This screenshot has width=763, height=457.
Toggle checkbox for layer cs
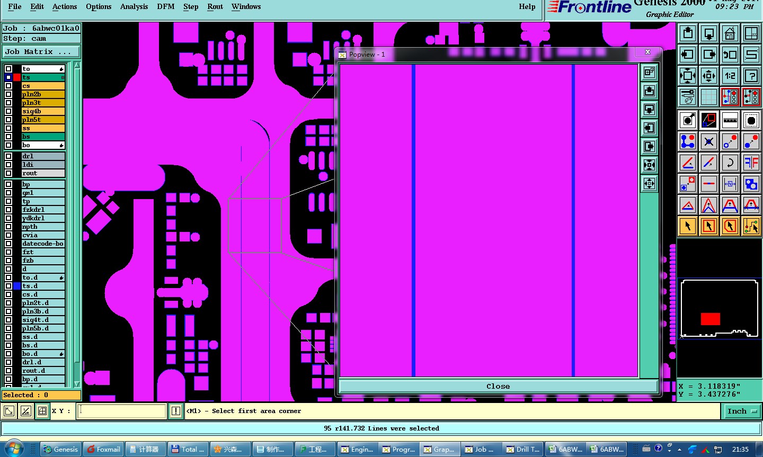click(x=8, y=86)
